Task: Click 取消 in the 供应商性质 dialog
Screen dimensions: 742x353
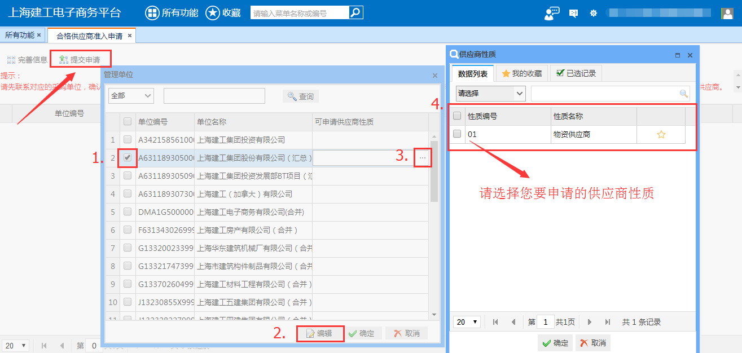Action: (593, 343)
